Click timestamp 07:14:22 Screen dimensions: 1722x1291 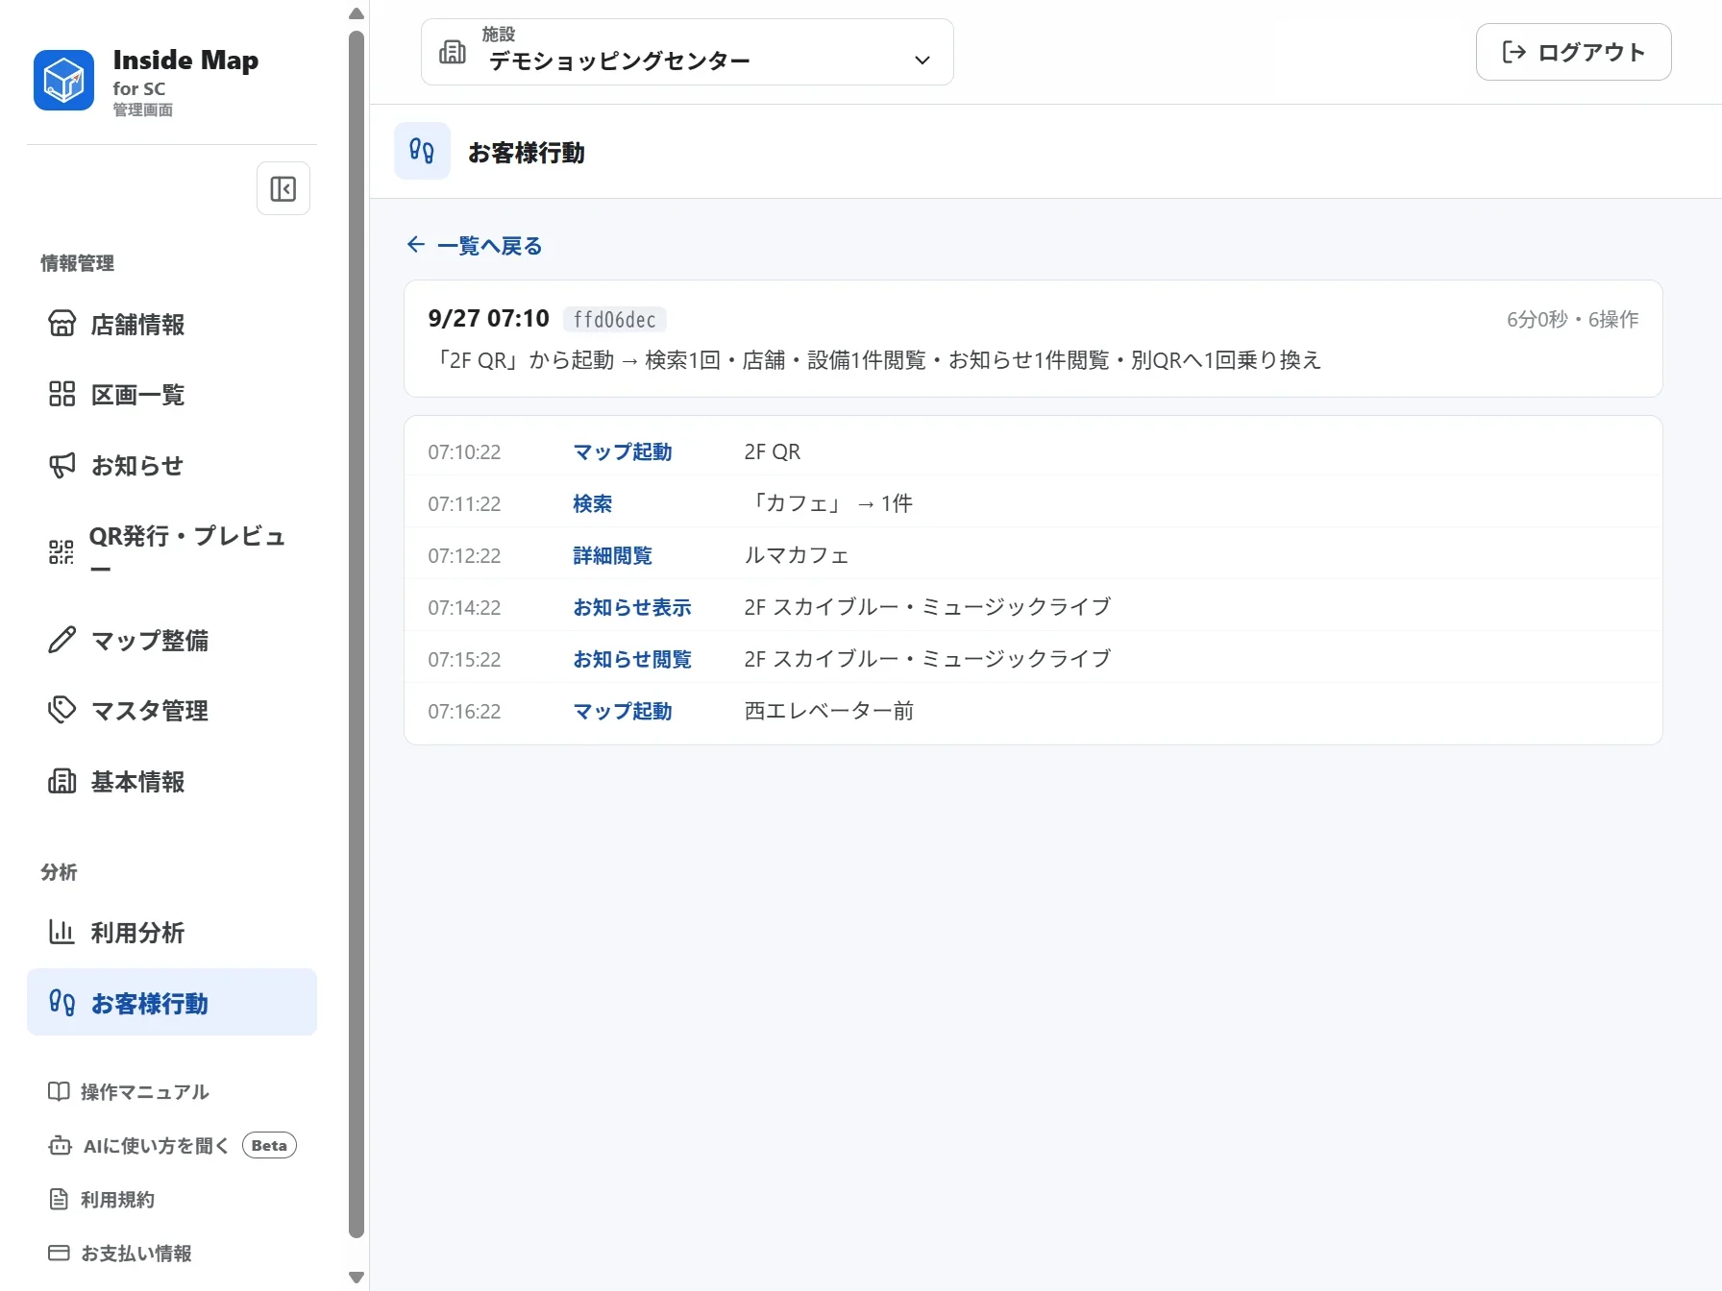(x=465, y=607)
